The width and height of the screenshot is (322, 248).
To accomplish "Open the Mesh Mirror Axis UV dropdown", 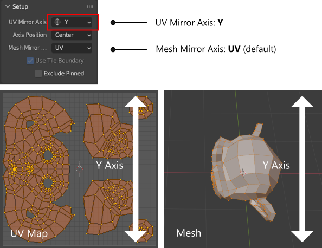I will 72,48.
